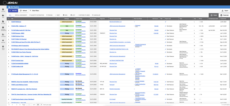Switch to Nothing To Send tab
This screenshot has width=230, height=106.
coord(84,15)
